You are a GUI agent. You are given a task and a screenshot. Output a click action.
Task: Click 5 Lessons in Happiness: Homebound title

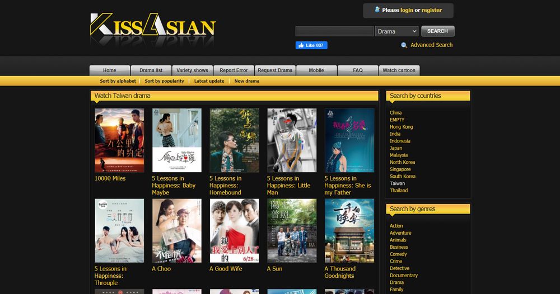pos(225,186)
